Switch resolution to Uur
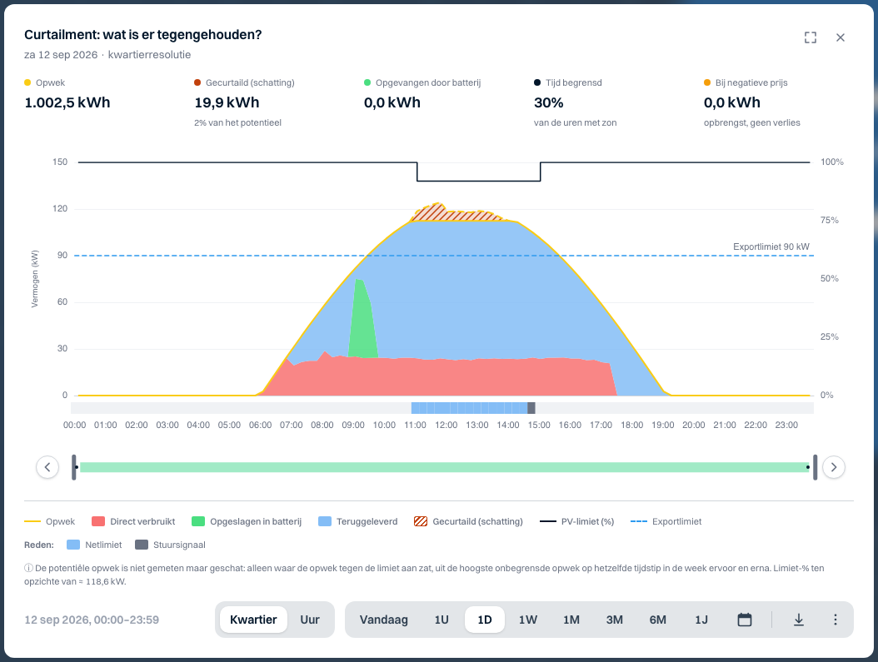Screen dimensions: 878x662 coord(310,620)
